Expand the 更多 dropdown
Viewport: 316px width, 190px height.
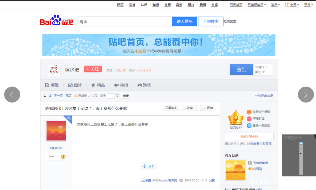308,5
